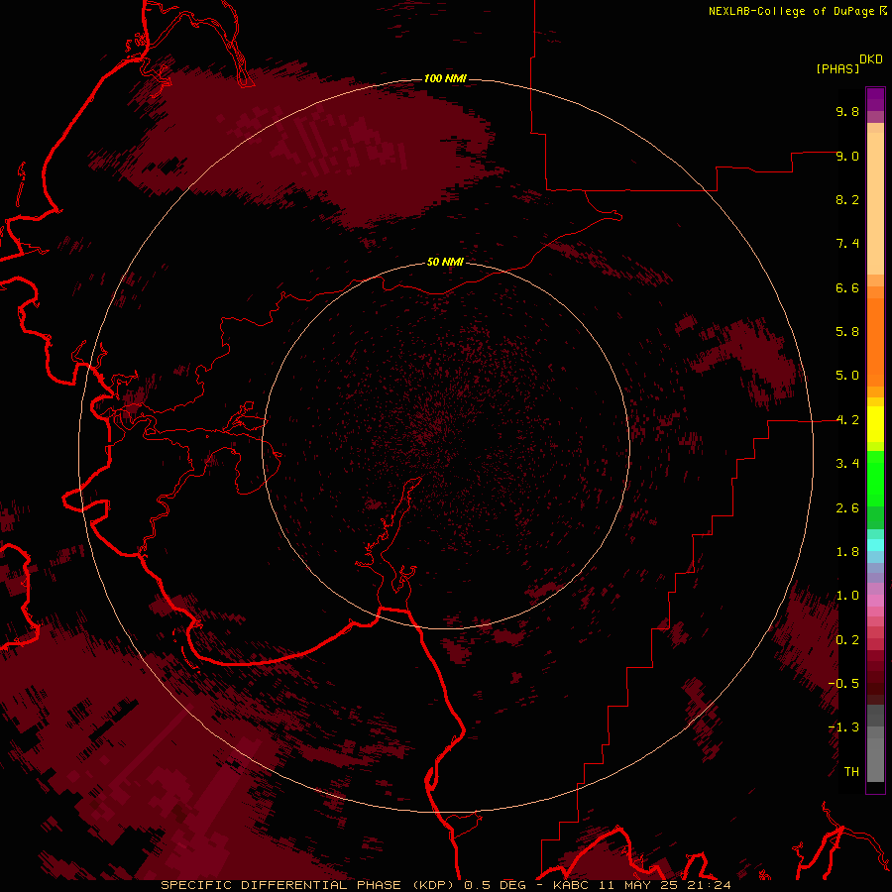Image resolution: width=892 pixels, height=892 pixels.
Task: Click the (KDP) product abbreviation in the caption
Action: coord(435,885)
